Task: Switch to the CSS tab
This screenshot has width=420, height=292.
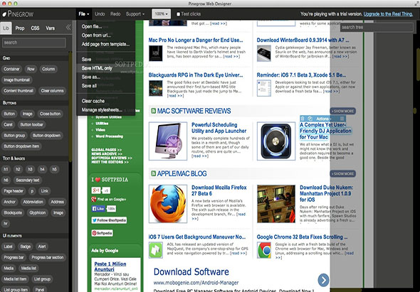Action: 35,28
